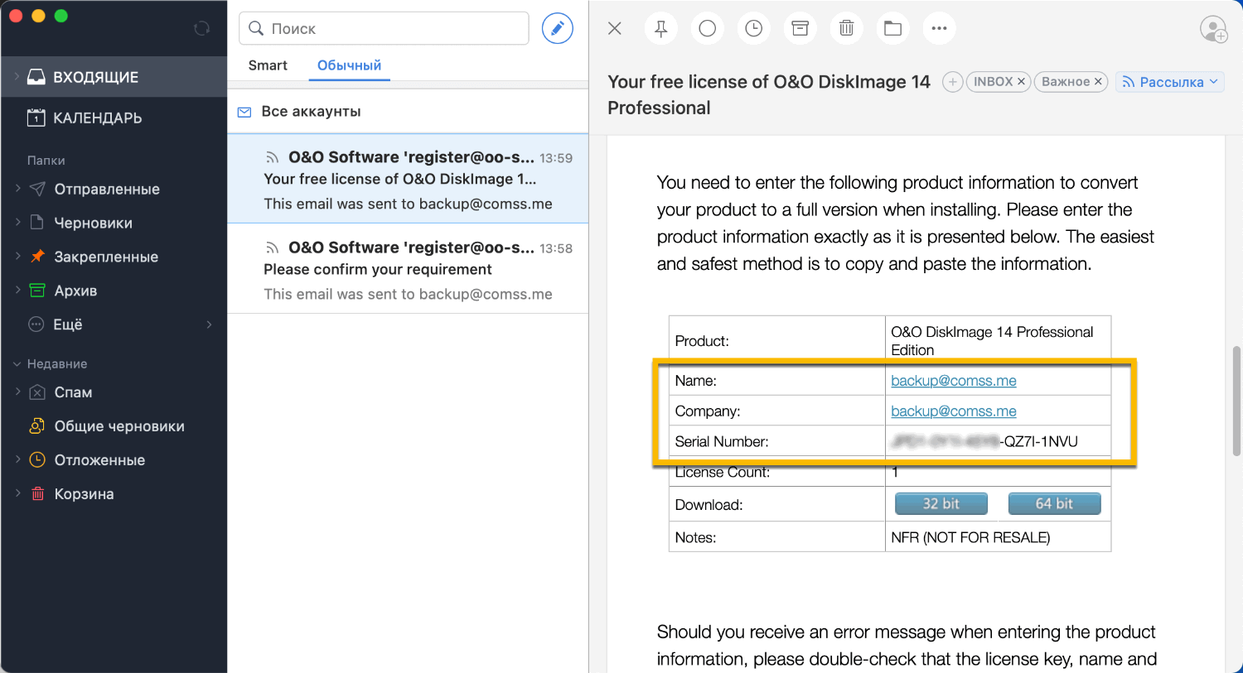Switch to the Smart tab

coord(268,65)
